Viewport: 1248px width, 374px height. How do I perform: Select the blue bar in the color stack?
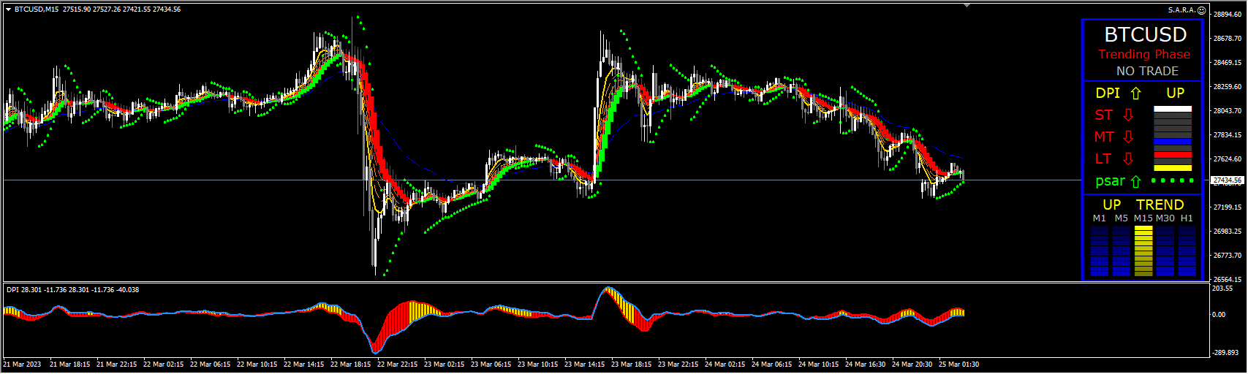pyautogui.click(x=1173, y=142)
